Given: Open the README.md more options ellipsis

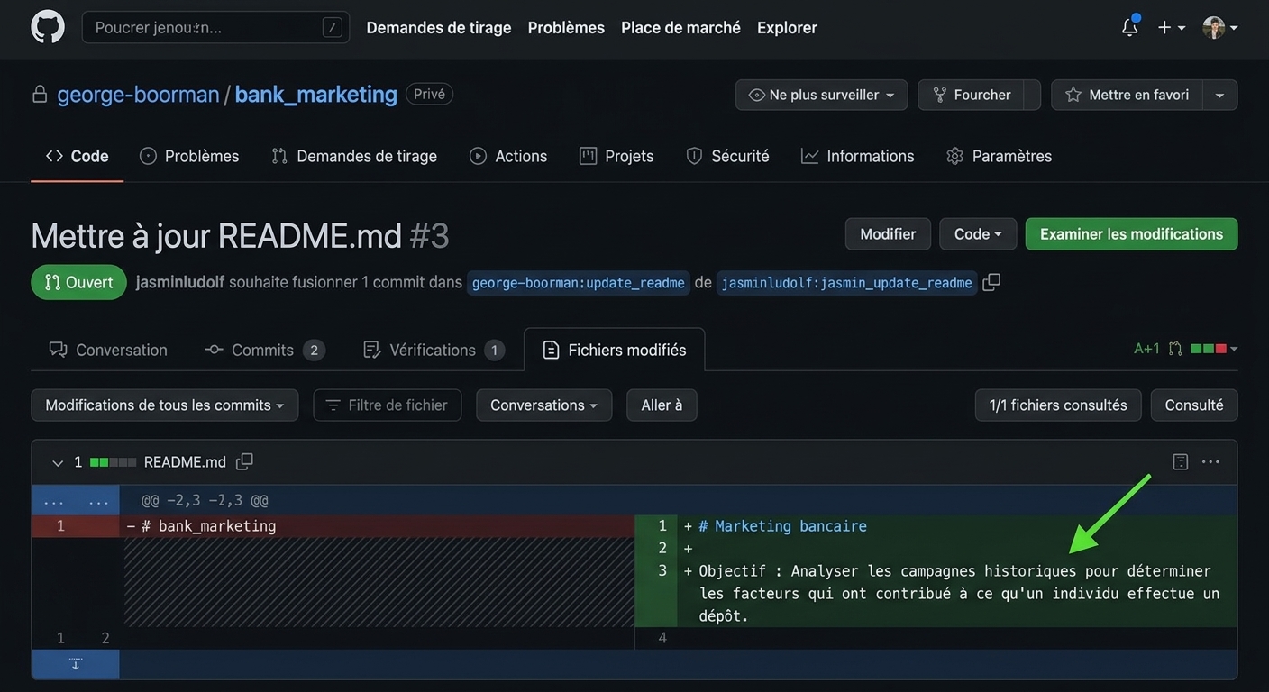Looking at the screenshot, I should 1210,462.
